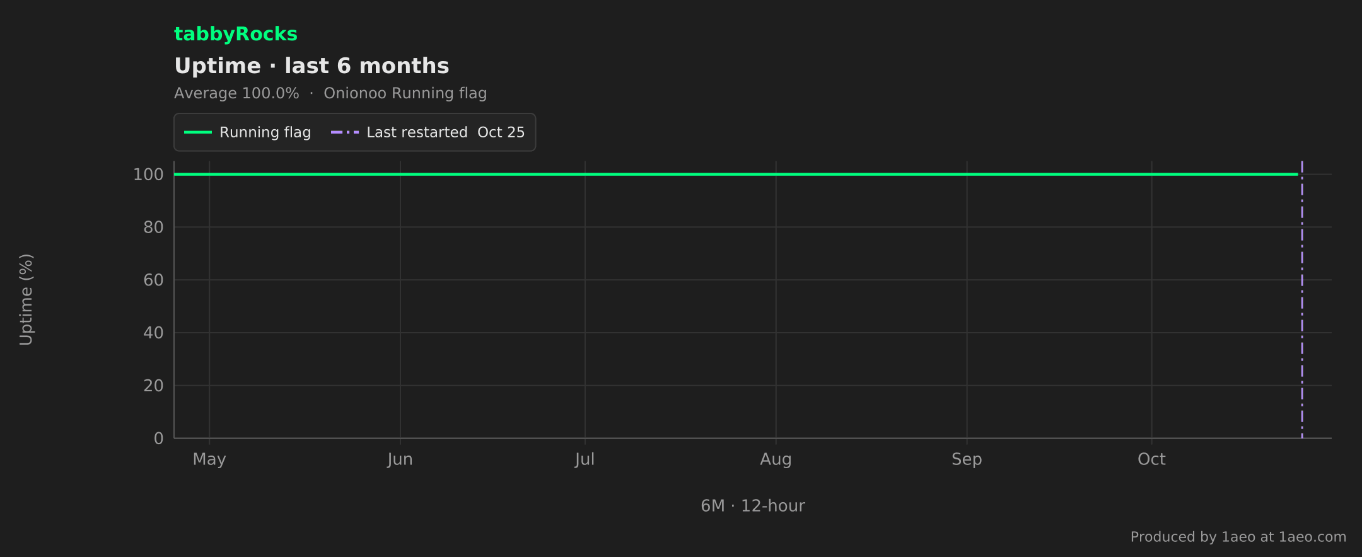Click the tabbyRocks relay name

click(x=235, y=34)
